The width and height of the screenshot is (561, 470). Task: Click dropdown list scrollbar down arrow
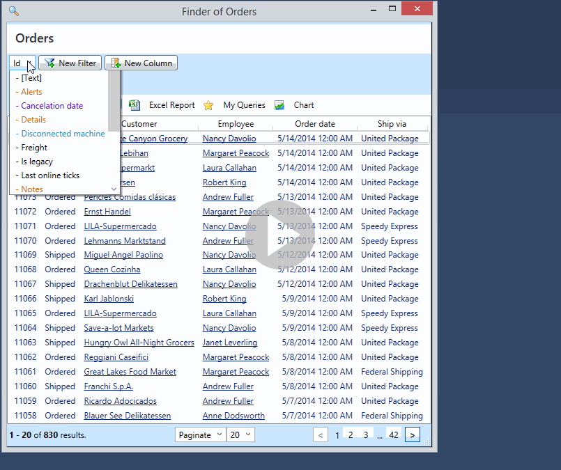point(114,189)
